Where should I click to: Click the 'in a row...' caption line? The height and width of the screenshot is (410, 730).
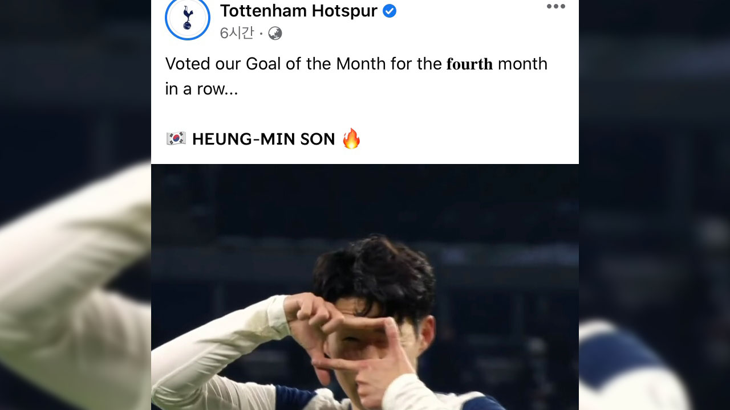201,89
